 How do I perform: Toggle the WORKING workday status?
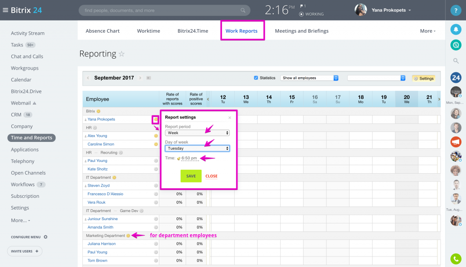[x=311, y=14]
